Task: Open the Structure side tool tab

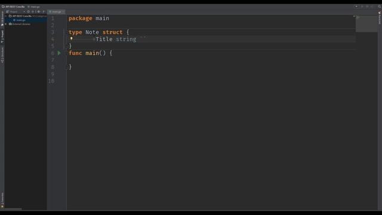Action: coord(2,55)
